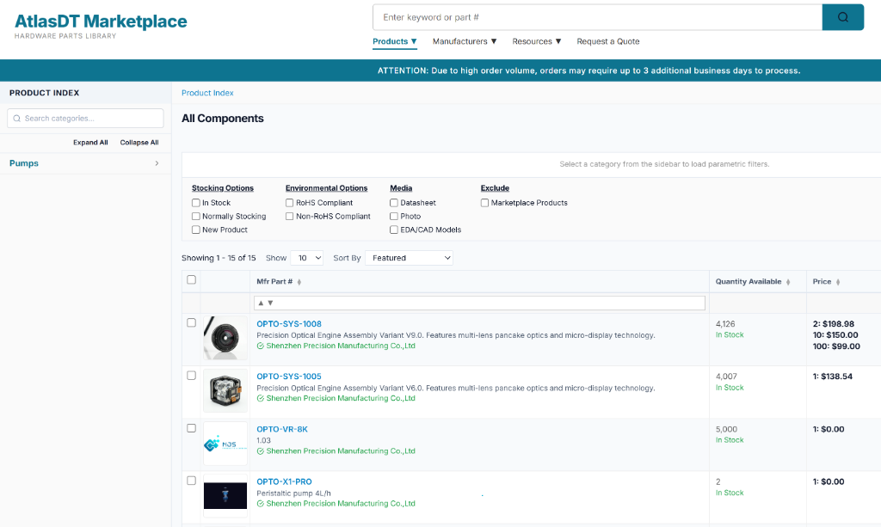Exclude Marketplace Products checkbox
The image size is (881, 527).
pyautogui.click(x=485, y=203)
